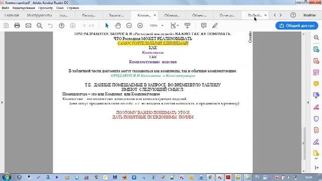Open the Просмотр menu
The height and width of the screenshot is (181, 322).
click(46, 8)
